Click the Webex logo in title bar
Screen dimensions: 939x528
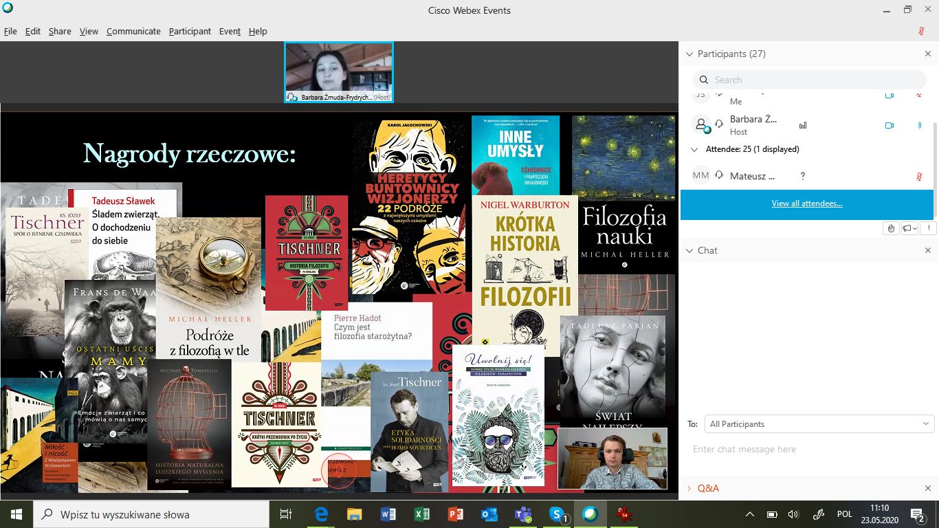pyautogui.click(x=8, y=9)
